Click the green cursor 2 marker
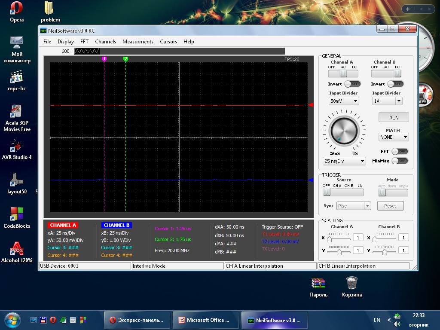This screenshot has width=440, height=330. click(125, 59)
